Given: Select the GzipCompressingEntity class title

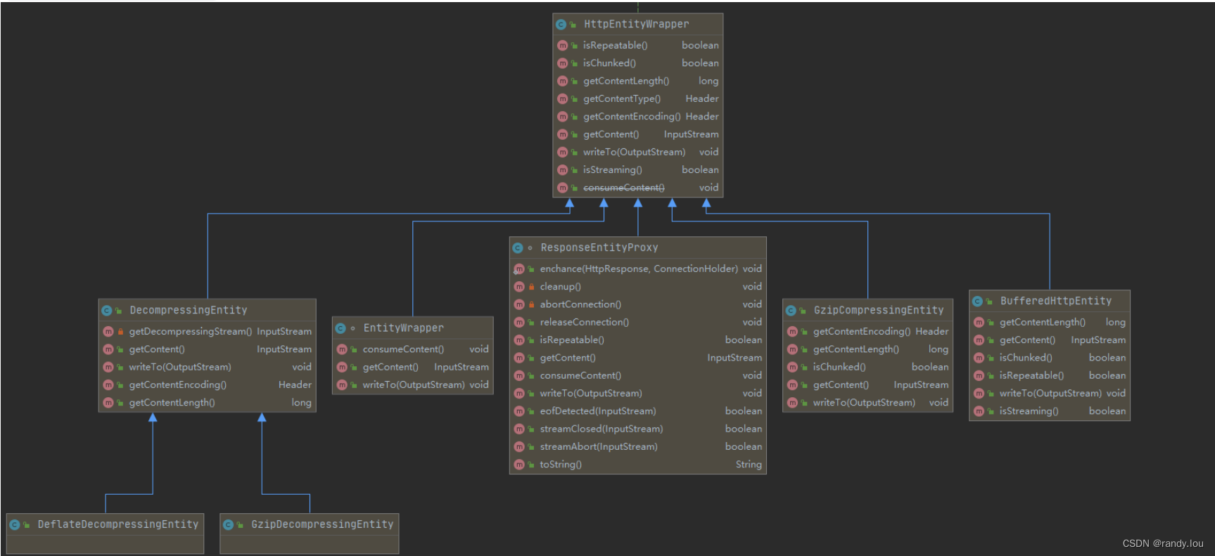Looking at the screenshot, I should [x=879, y=311].
